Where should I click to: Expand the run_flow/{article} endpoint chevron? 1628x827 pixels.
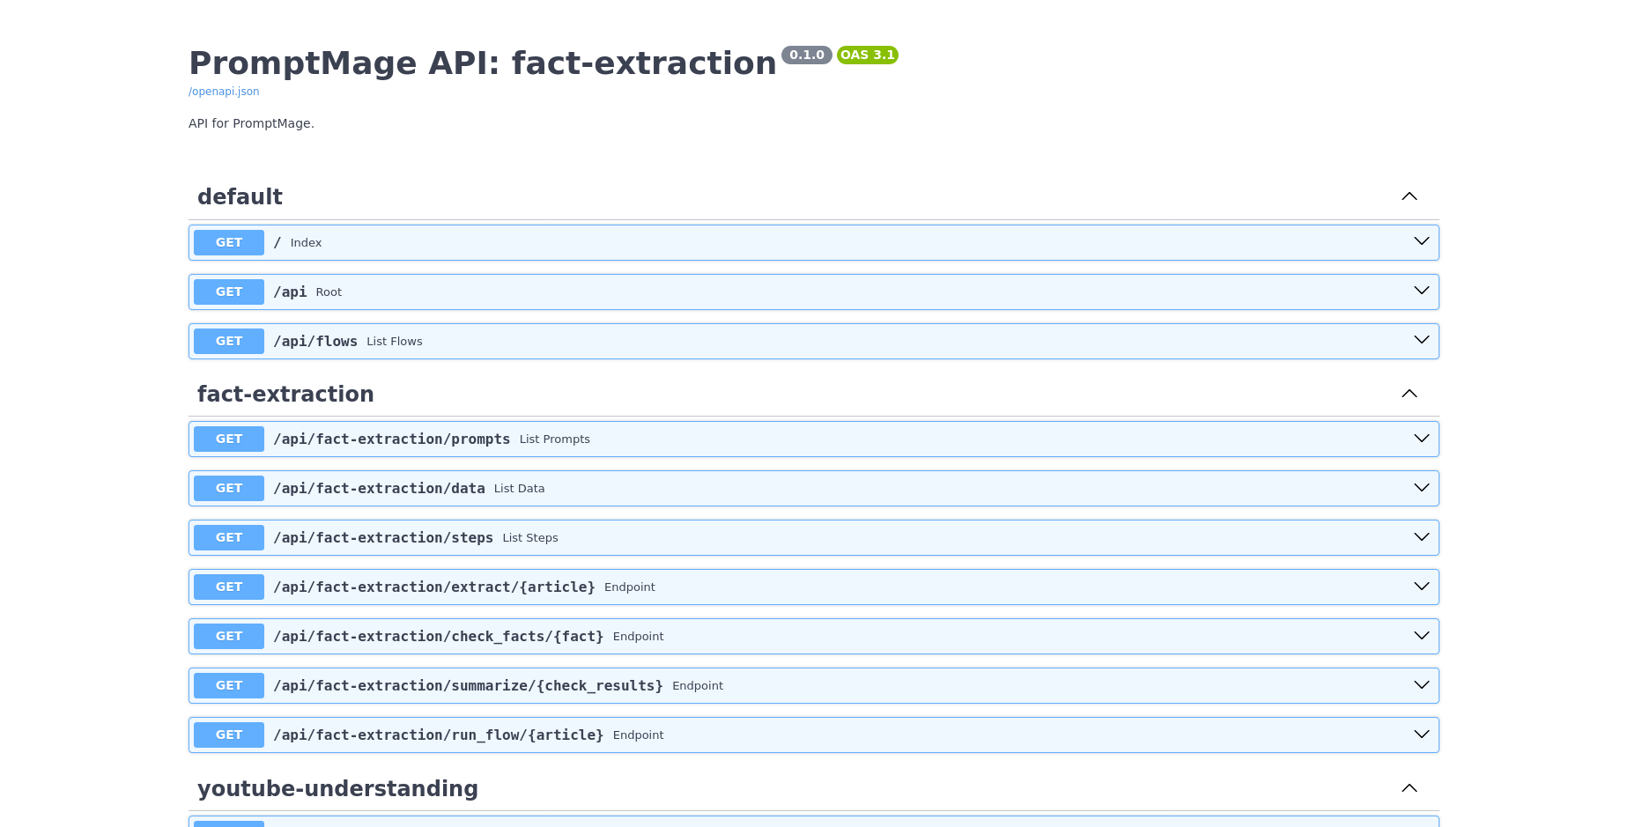[1422, 735]
